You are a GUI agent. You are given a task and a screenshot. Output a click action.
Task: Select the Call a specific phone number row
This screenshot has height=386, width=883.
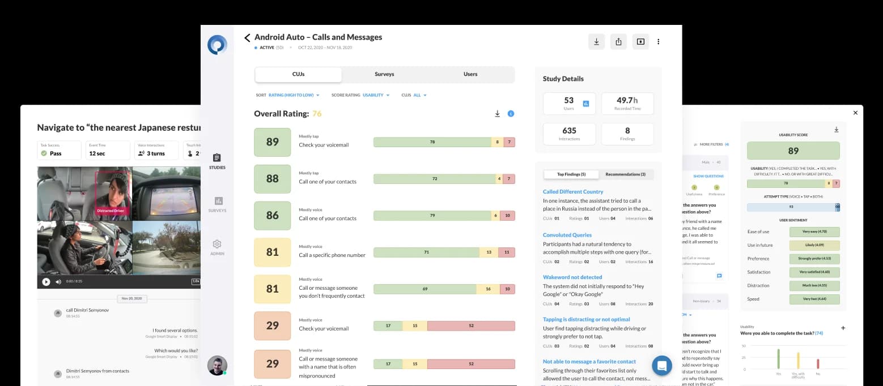[x=384, y=252]
